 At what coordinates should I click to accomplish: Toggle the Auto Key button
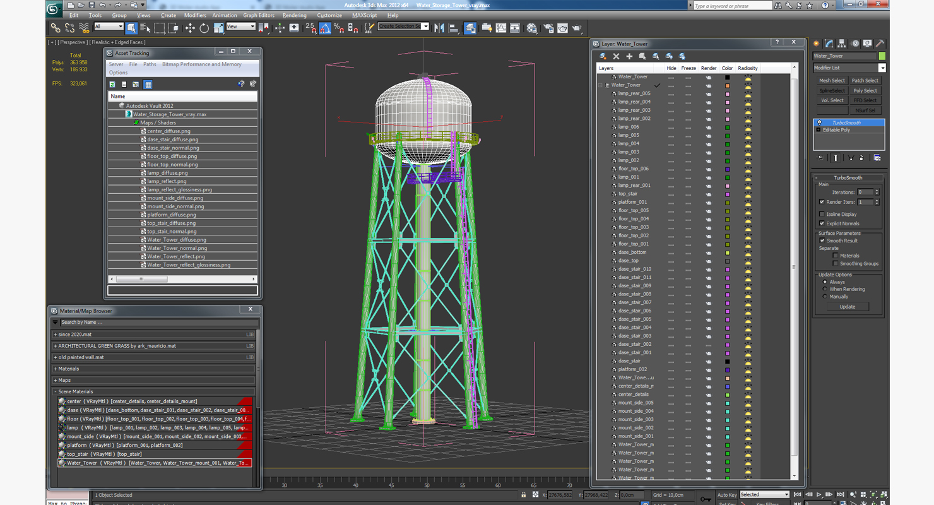[x=726, y=495]
